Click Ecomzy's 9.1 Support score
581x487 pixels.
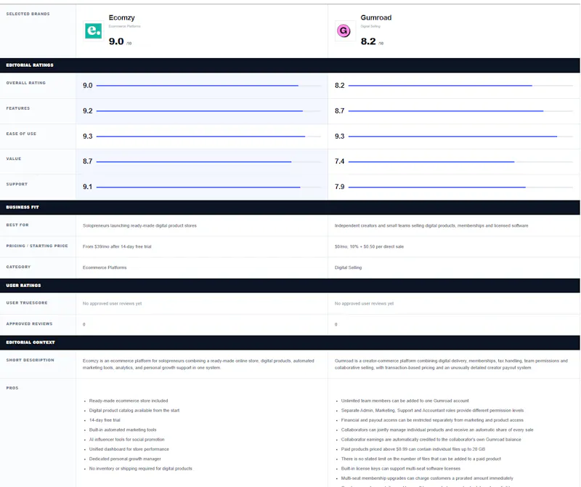coord(88,187)
